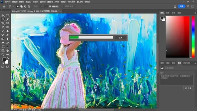Open the 窗口(W) menu
This screenshot has height=111, width=197.
coord(80,2)
